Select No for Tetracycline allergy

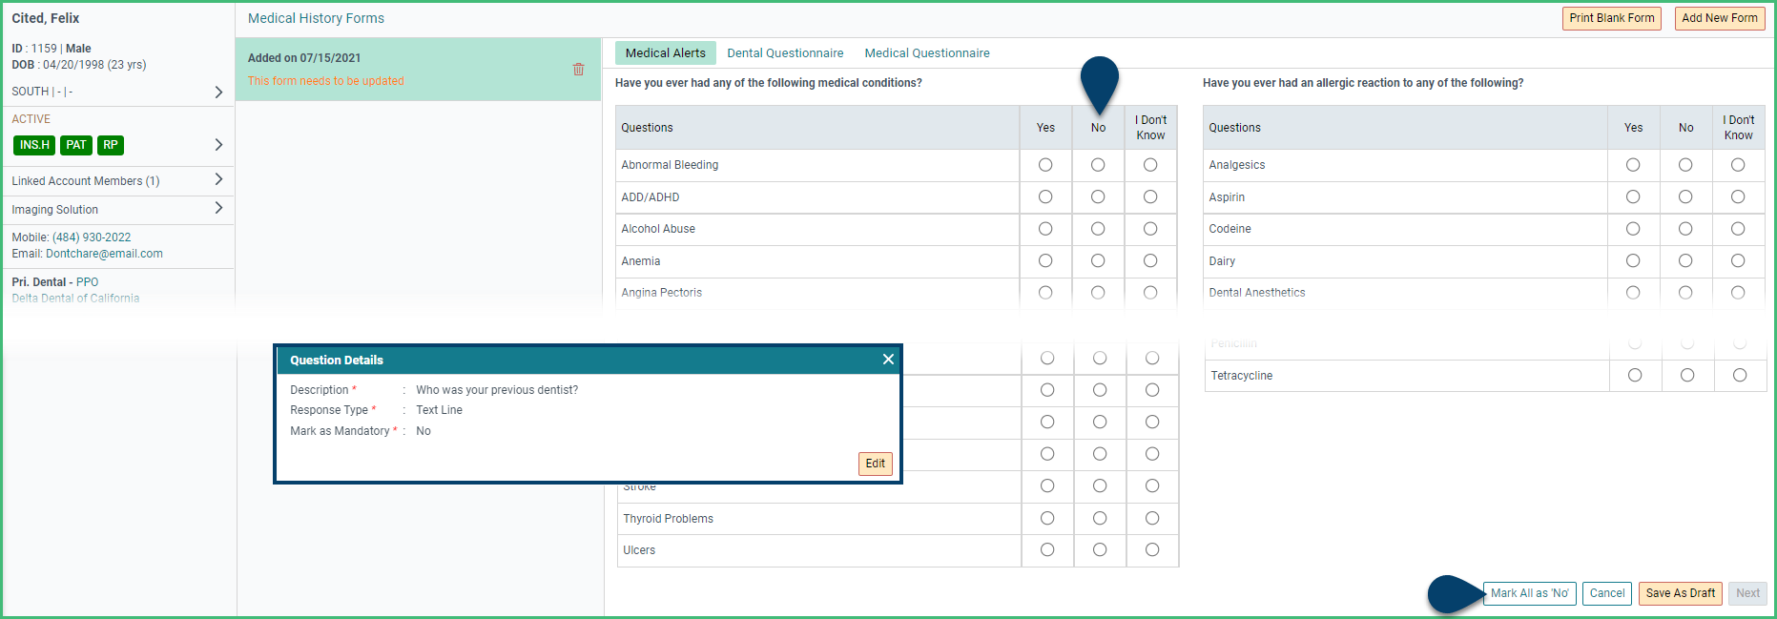1687,375
